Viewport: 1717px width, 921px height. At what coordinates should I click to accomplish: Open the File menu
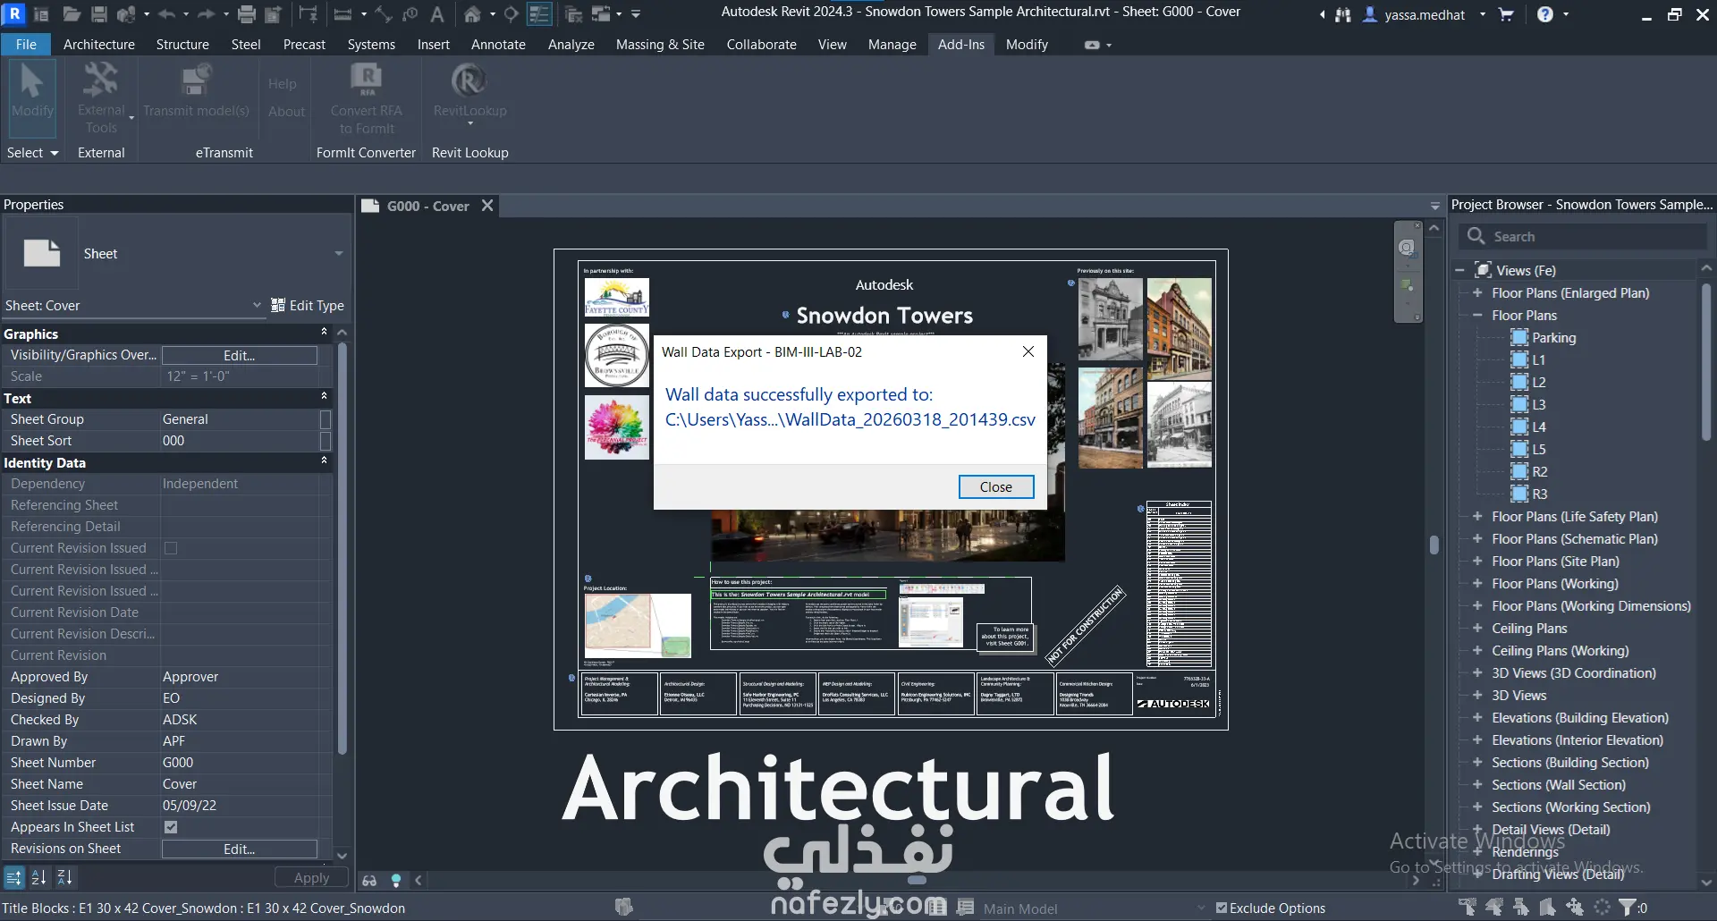click(x=26, y=45)
